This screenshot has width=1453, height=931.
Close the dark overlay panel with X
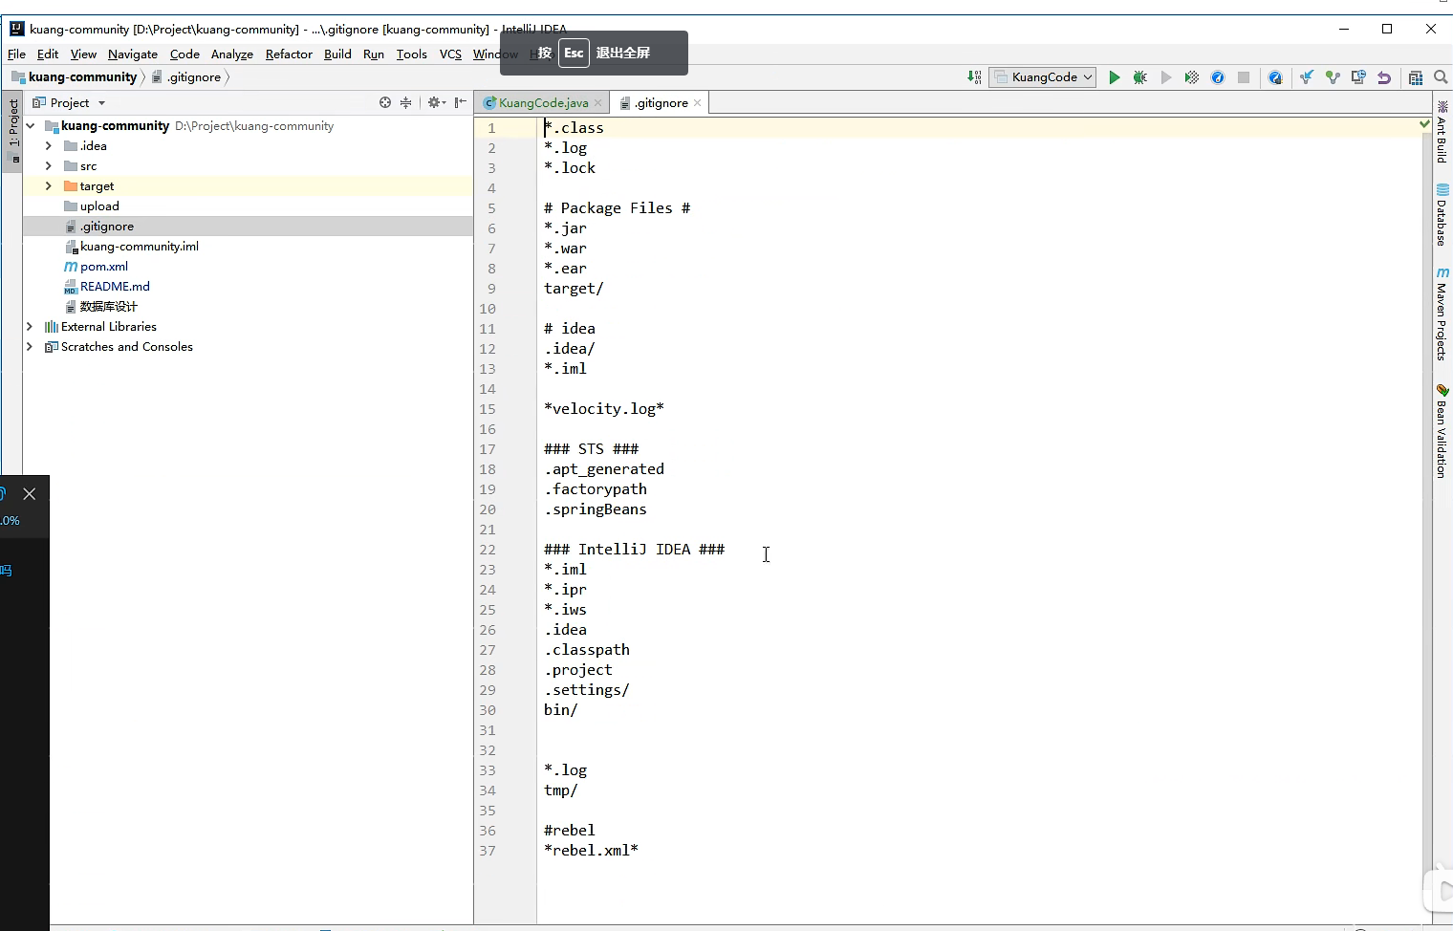coord(30,494)
